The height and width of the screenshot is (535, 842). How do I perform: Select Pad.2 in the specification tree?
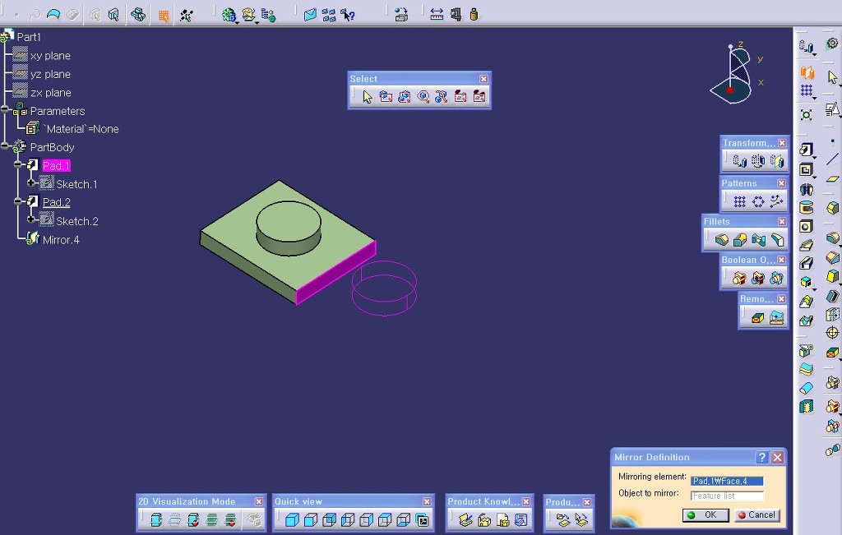pyautogui.click(x=57, y=202)
